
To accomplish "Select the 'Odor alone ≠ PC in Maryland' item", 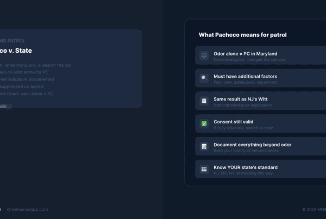I will pos(245,54).
